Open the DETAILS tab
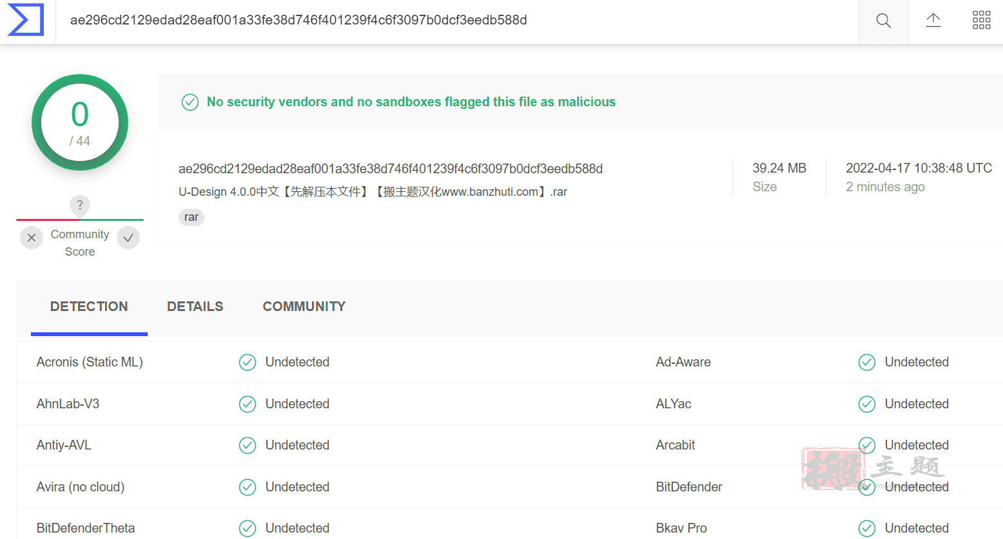The image size is (1003, 539). point(195,307)
